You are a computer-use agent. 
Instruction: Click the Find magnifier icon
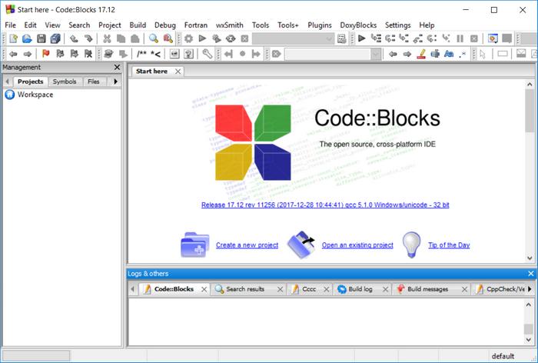154,38
